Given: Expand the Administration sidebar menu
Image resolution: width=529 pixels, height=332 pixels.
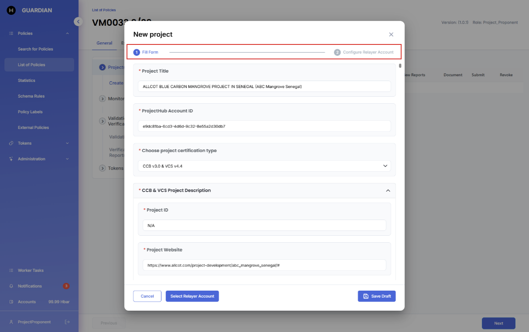Looking at the screenshot, I should pos(67,159).
